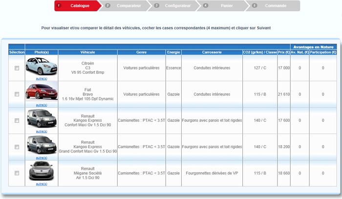Click 'autre(s)' link under Fiat Bravo photo
342x199 pixels.
click(x=42, y=105)
